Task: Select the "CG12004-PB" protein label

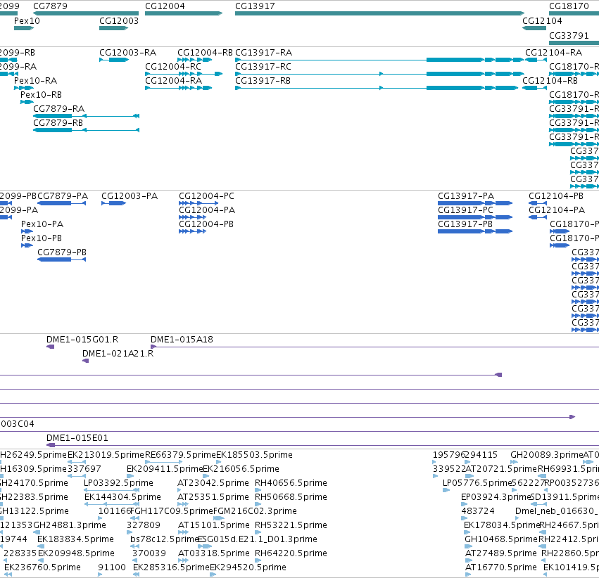Action: (206, 224)
